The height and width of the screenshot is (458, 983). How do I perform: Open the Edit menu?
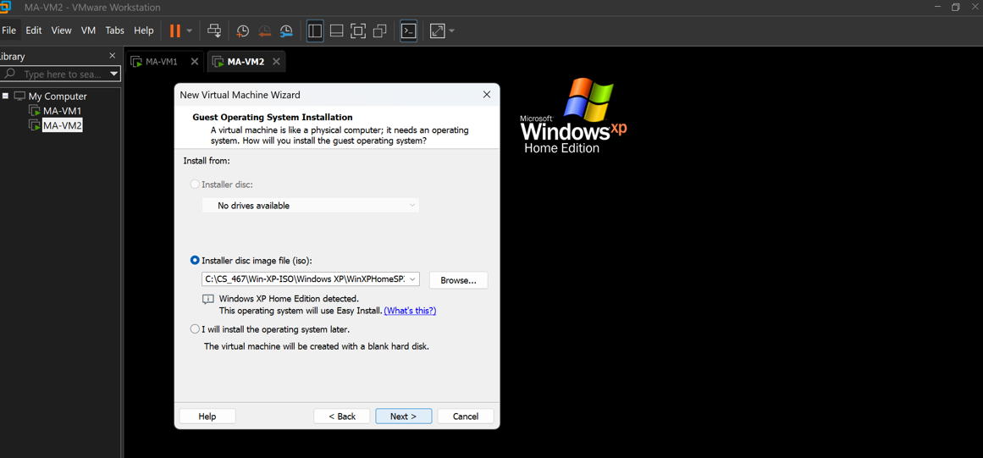coord(34,30)
